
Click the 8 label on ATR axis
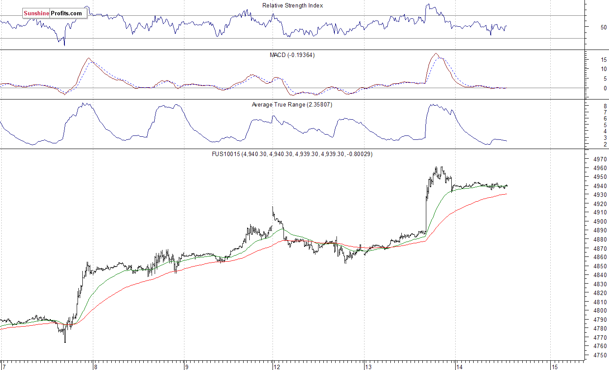(605, 107)
